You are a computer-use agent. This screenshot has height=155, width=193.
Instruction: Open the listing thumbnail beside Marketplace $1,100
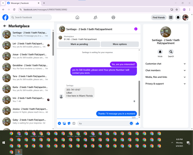click(x=60, y=38)
